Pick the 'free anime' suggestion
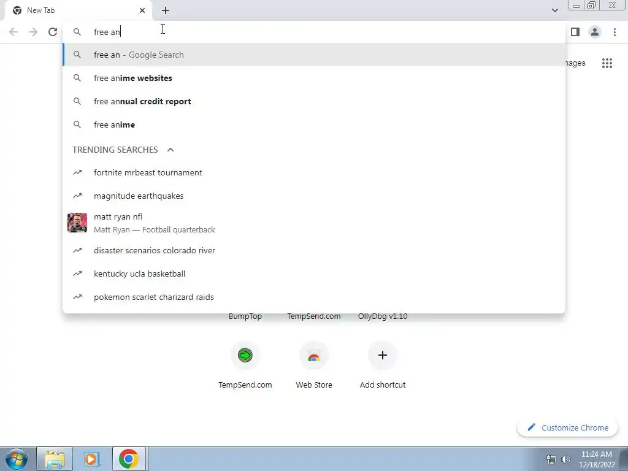 point(314,124)
